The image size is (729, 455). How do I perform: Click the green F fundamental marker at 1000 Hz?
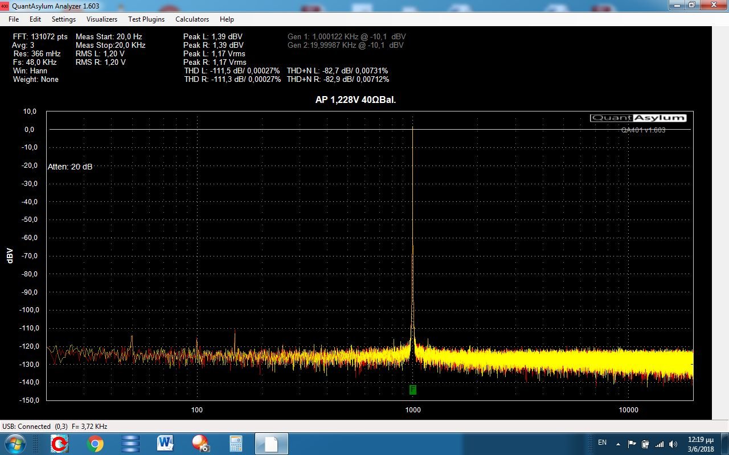click(x=413, y=390)
